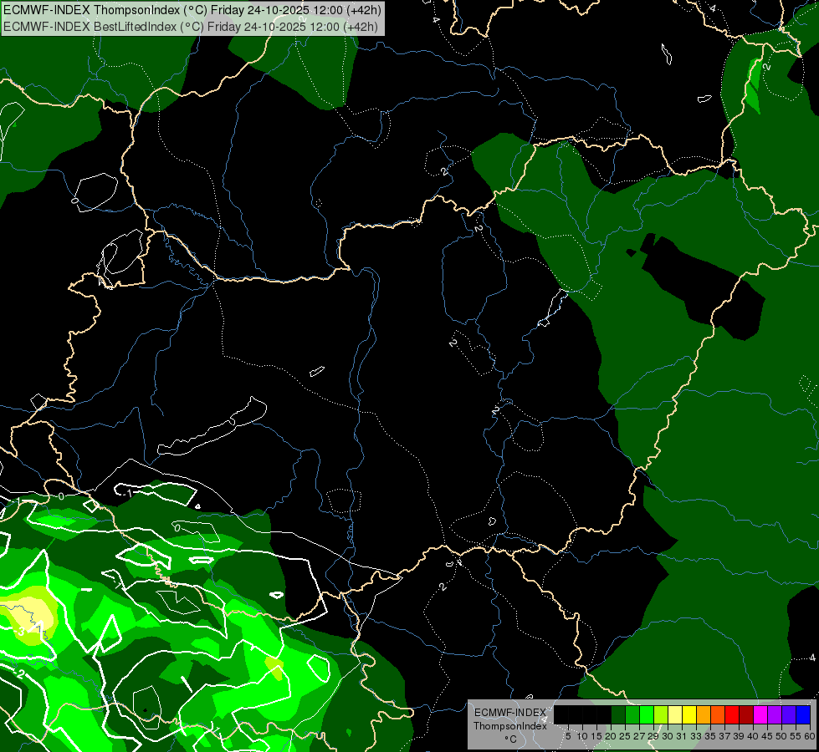Click the ECMWF-INDEX label in the legend
The height and width of the screenshot is (752, 819).
[x=509, y=713]
